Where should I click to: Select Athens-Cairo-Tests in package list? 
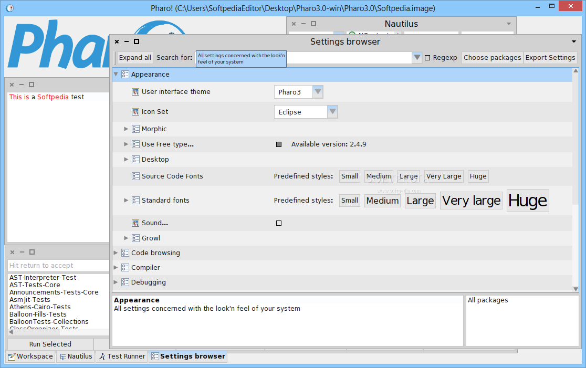pos(40,307)
